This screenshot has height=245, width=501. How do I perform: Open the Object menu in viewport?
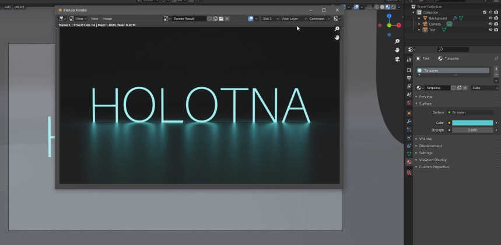click(x=19, y=7)
